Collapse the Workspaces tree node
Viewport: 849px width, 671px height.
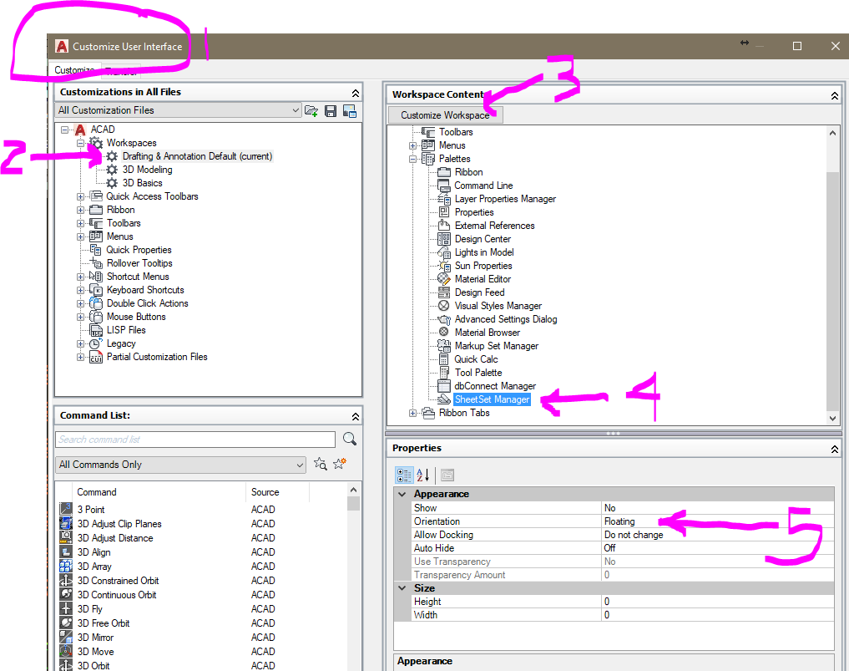pos(81,143)
